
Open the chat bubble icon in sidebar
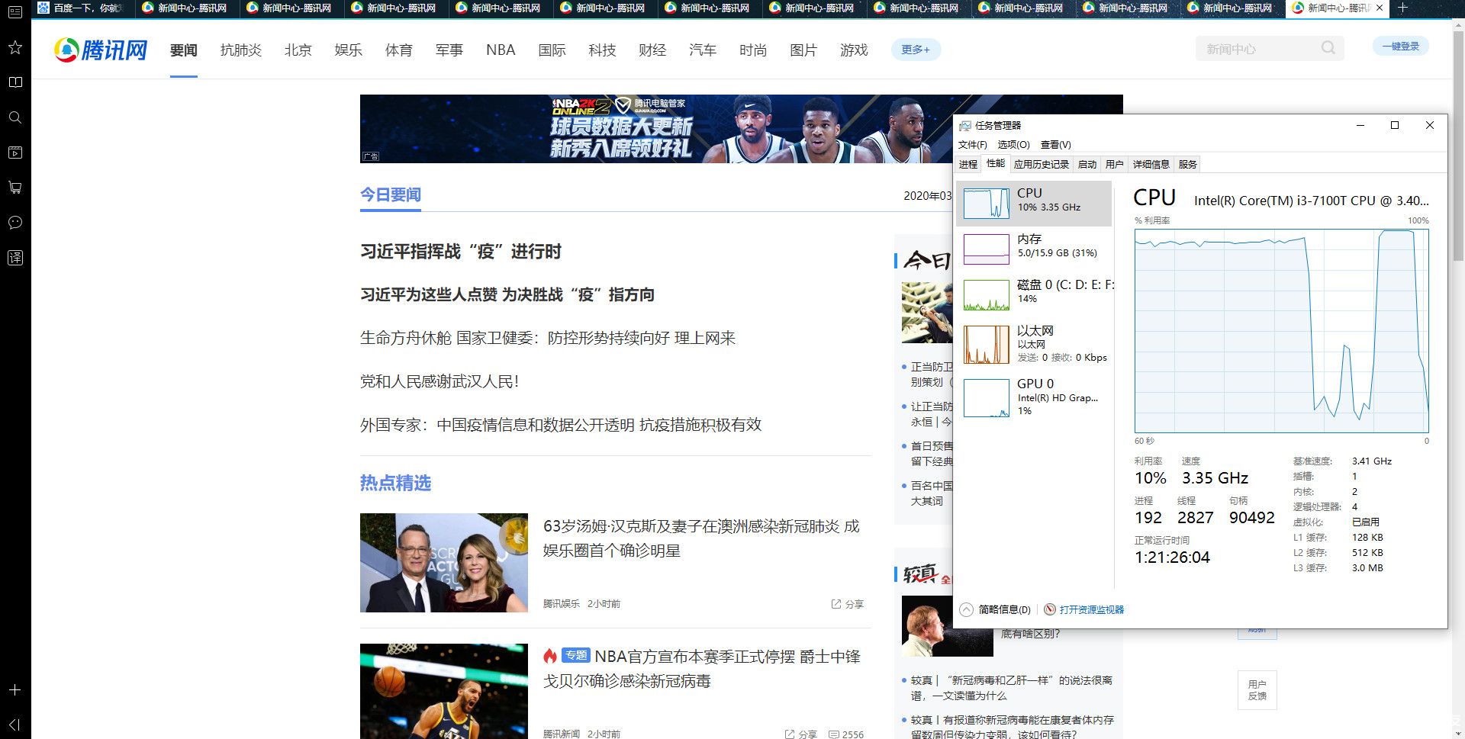14,223
